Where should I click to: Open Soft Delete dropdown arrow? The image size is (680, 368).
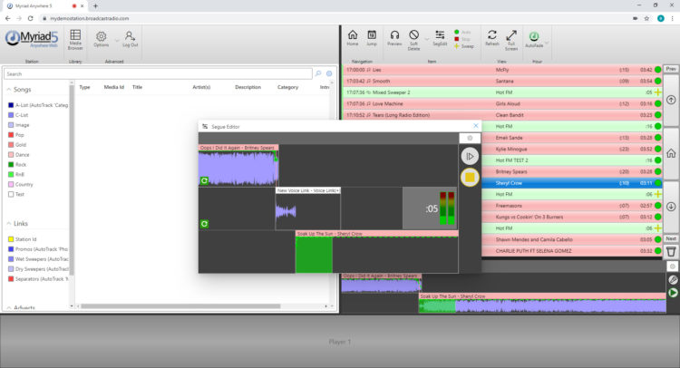click(x=427, y=40)
